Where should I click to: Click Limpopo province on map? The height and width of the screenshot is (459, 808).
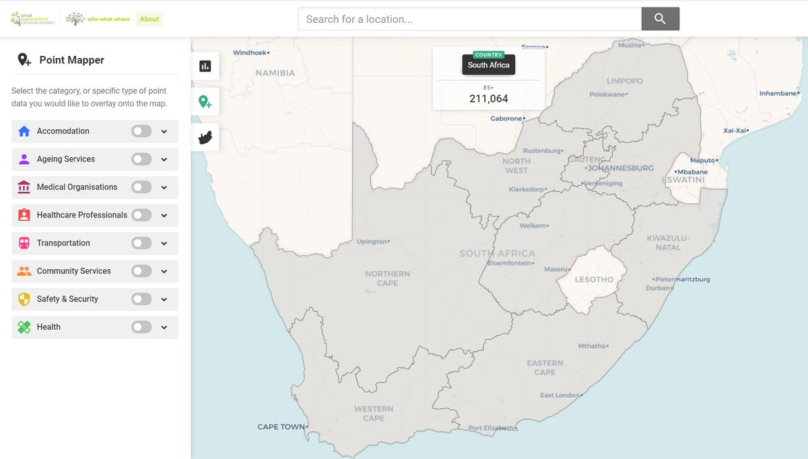pos(625,81)
